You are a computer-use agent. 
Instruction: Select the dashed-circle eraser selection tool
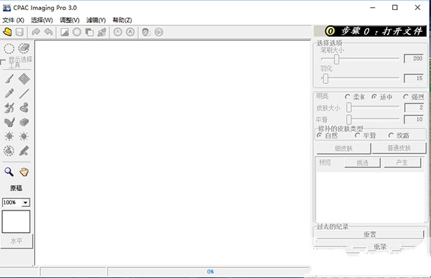point(24,48)
